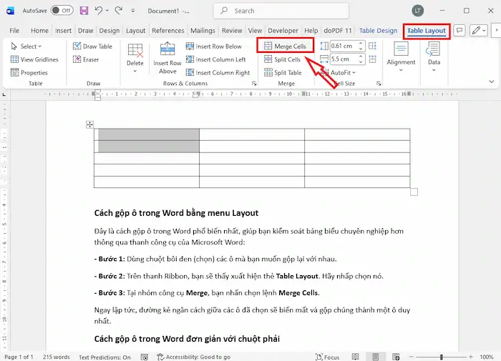Open the LT account avatar
The width and height of the screenshot is (501, 361).
417,11
